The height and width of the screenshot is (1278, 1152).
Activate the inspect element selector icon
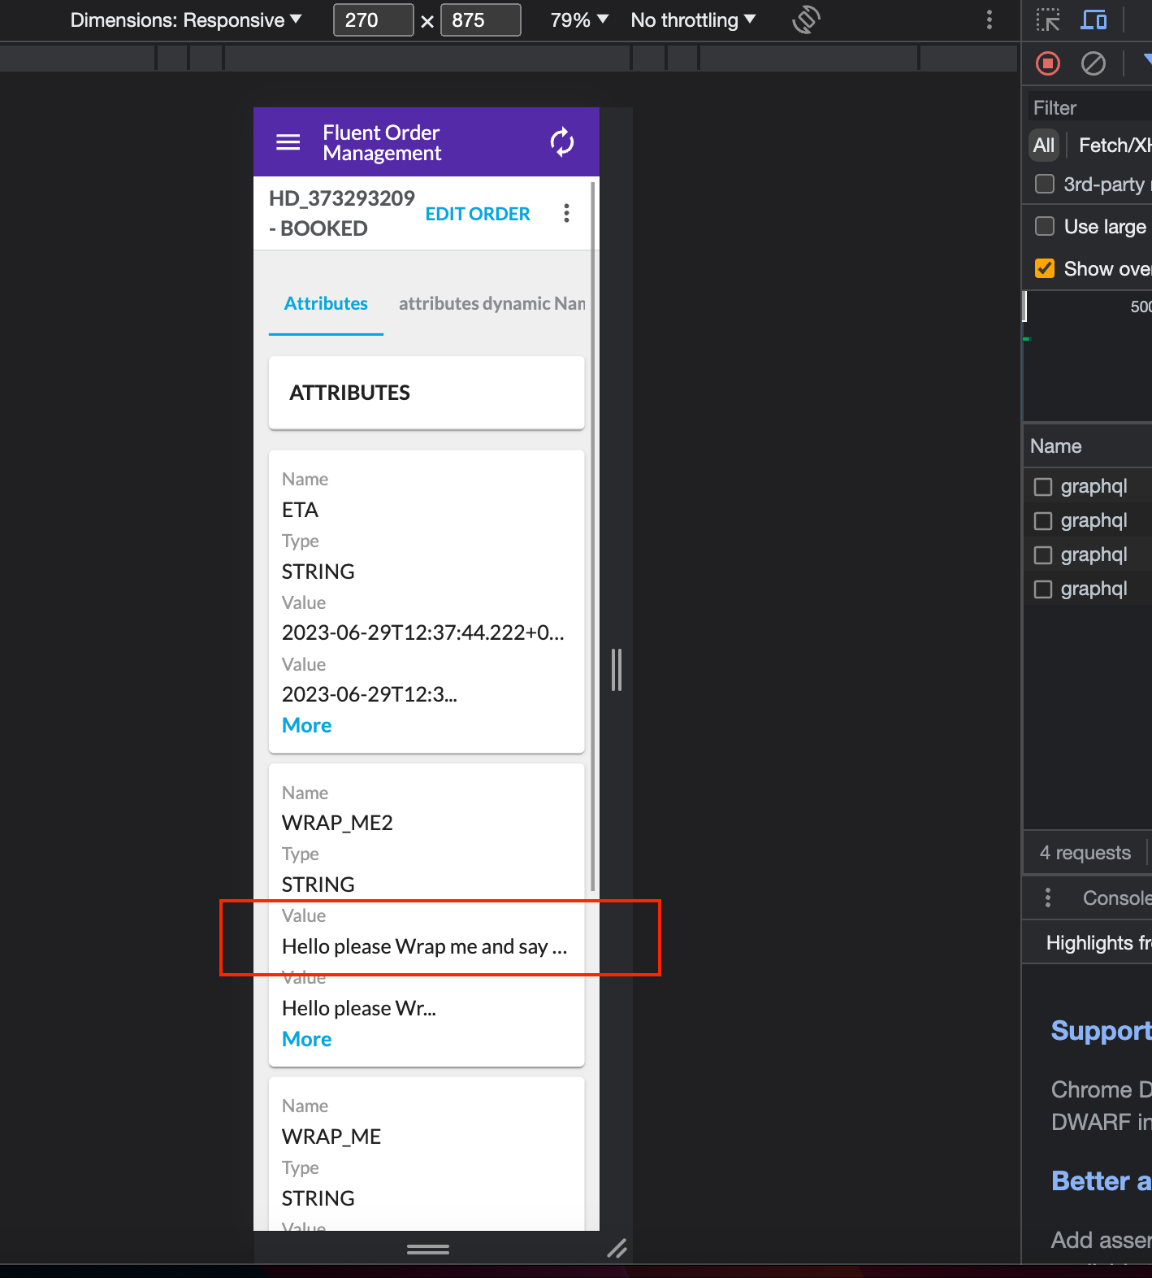1048,20
